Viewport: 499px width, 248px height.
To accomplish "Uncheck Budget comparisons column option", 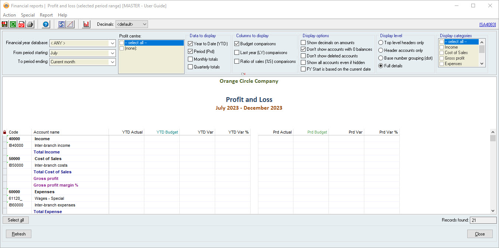I will pos(237,44).
